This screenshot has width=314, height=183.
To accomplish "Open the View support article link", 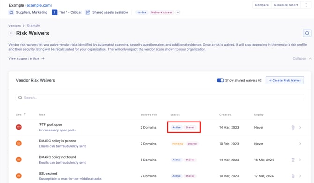I will (26, 59).
